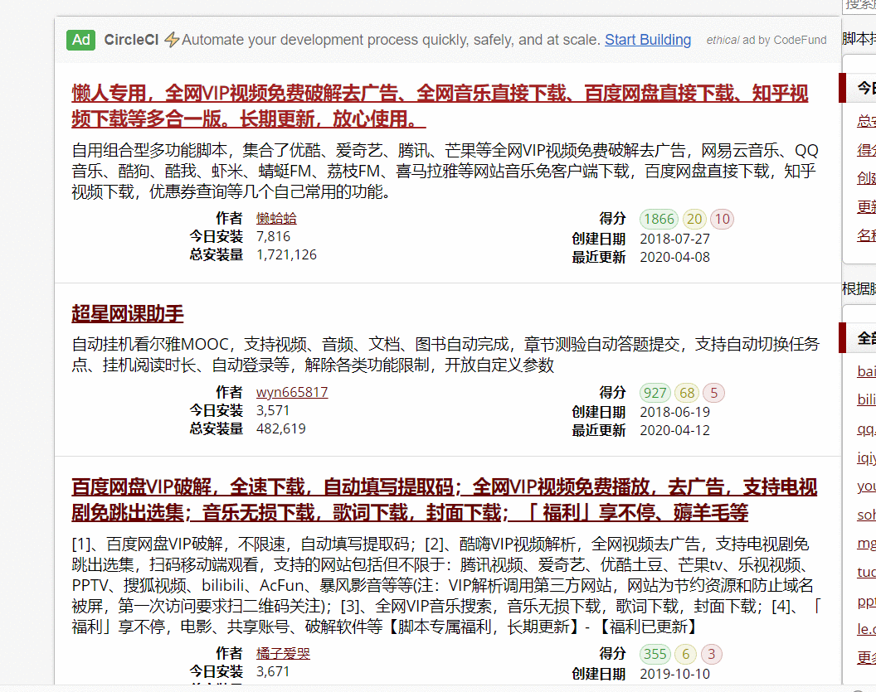876x692 pixels.
Task: Click the CircleCI lightning bolt icon
Action: point(172,40)
